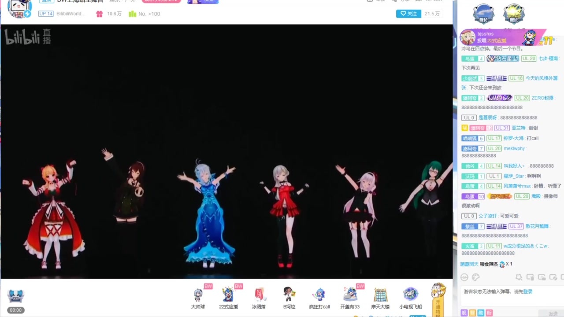Open user 风萧萧兮max profile
The image size is (564, 317).
[x=517, y=186]
